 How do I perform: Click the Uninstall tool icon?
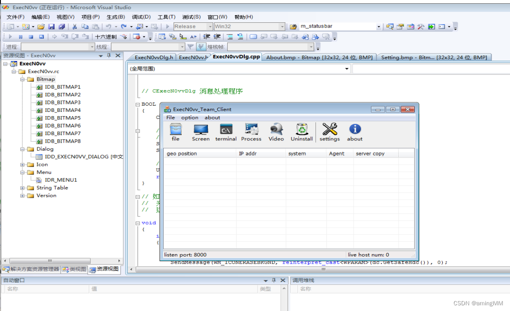[x=302, y=132]
